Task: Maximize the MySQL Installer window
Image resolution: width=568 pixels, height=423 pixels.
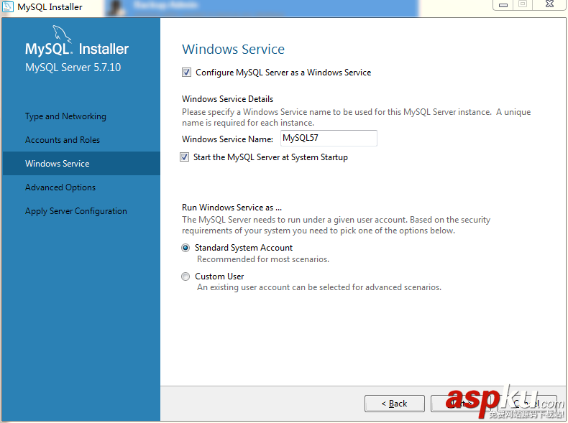Action: click(x=523, y=4)
